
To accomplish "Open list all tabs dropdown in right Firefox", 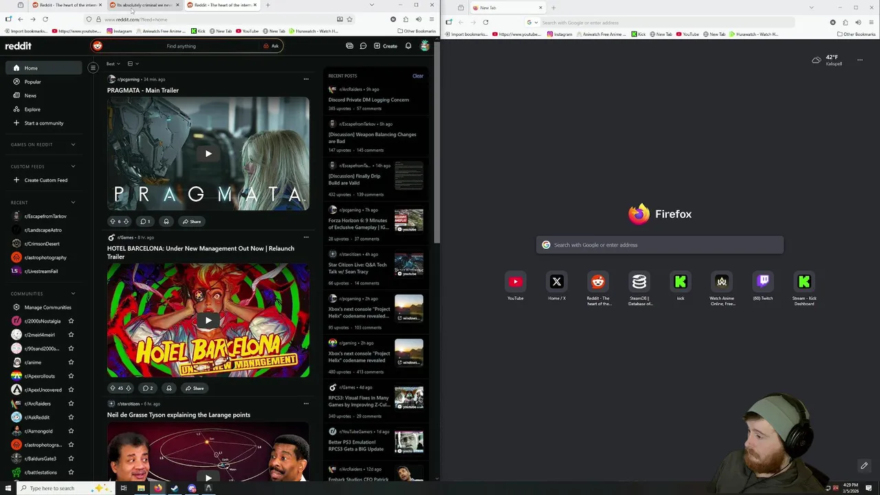I will coord(811,8).
